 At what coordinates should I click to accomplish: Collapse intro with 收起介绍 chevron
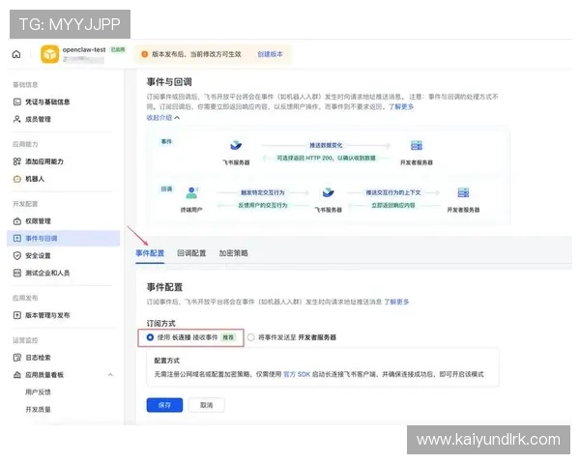tap(177, 118)
